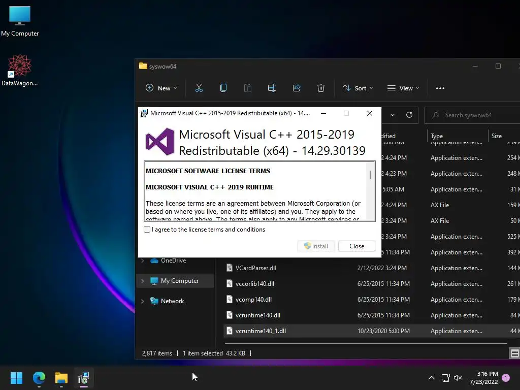This screenshot has width=520, height=390.
Task: Expand the My Computer tree node
Action: tap(143, 281)
